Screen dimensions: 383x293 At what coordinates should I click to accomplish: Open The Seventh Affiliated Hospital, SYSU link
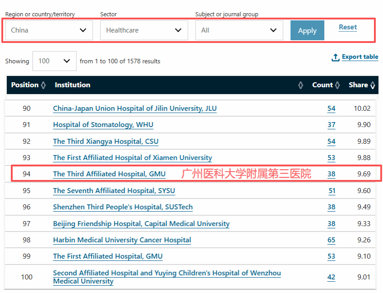point(114,190)
